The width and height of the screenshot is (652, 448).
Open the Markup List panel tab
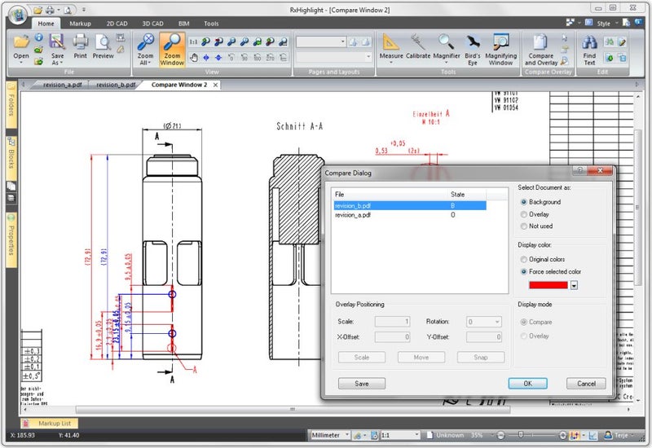click(x=50, y=424)
